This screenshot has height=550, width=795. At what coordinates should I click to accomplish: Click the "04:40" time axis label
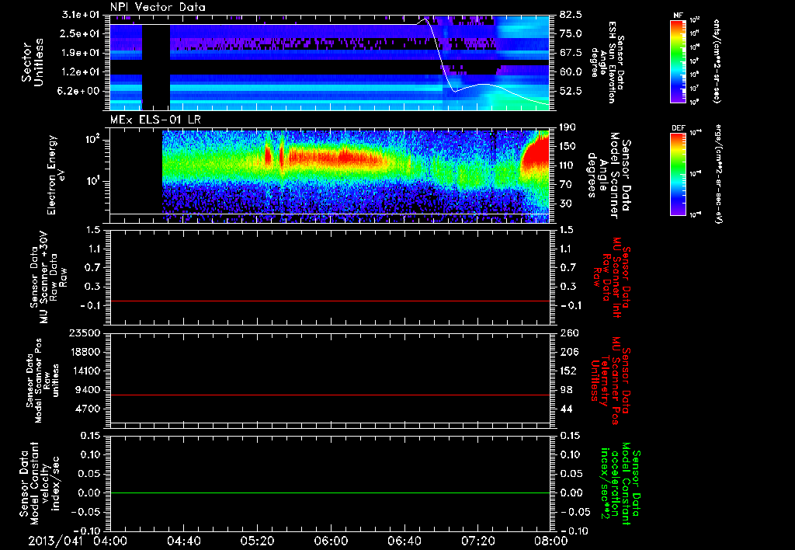click(183, 541)
